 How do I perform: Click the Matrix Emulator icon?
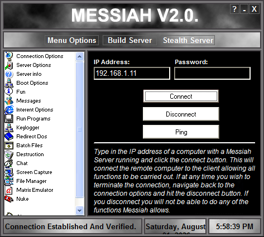[x=9, y=190]
